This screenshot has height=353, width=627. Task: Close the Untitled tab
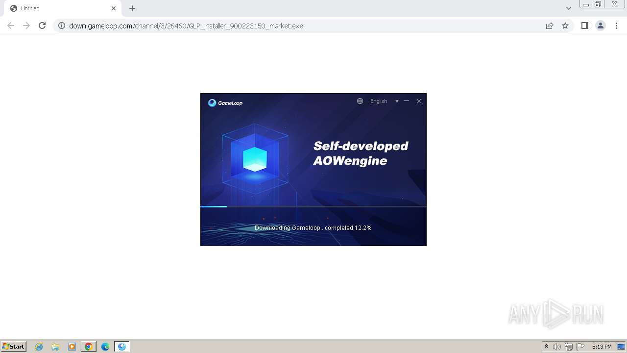coord(114,8)
